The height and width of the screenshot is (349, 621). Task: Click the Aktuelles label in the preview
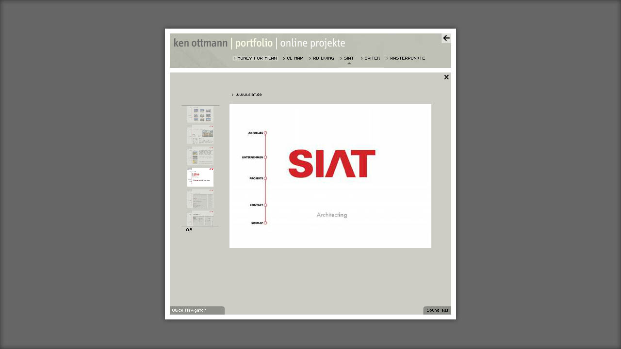pyautogui.click(x=256, y=133)
